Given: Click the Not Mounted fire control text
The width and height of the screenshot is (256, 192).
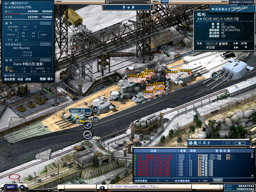Looking at the screenshot, I should tap(22, 48).
